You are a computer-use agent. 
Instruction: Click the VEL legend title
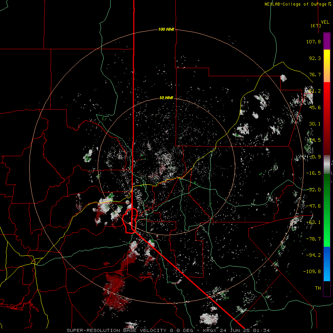(325, 22)
